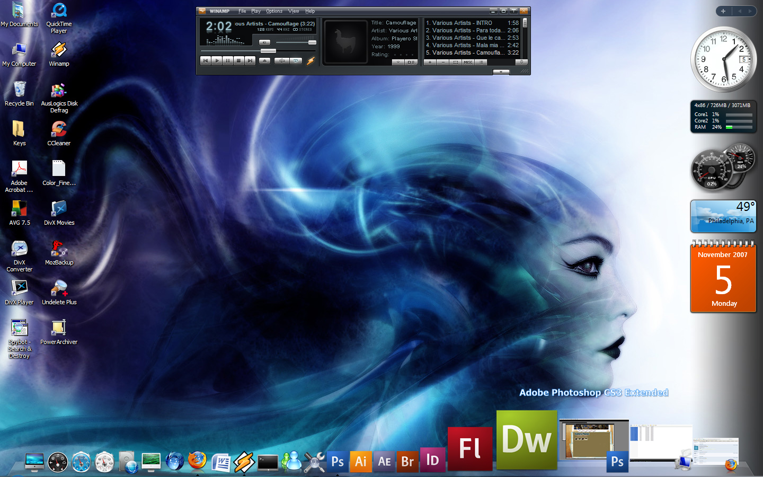Open AusLogics Disk Defrag shortcut

(x=59, y=98)
